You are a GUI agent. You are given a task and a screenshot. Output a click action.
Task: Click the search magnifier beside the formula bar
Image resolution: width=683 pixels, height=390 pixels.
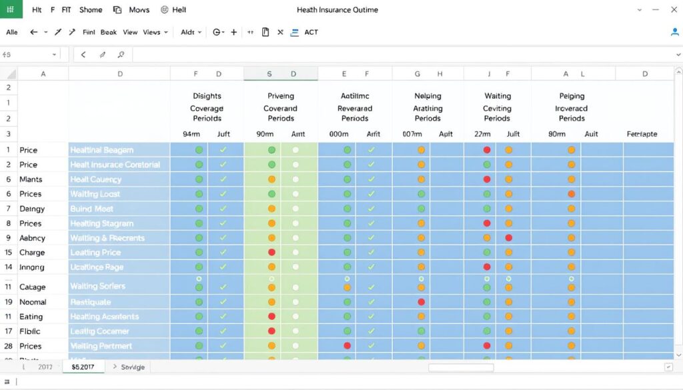coord(121,55)
